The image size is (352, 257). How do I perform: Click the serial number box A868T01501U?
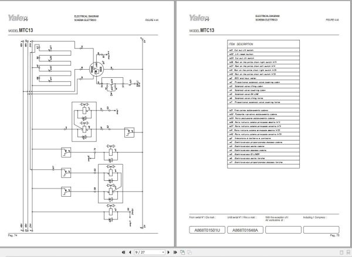[207, 230]
